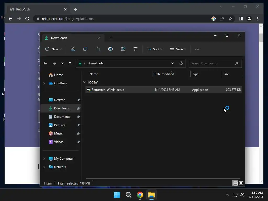Viewport: 268px width, 201px height.
Task: Click the Cut scissors icon in Explorer toolbar
Action: 73,49
